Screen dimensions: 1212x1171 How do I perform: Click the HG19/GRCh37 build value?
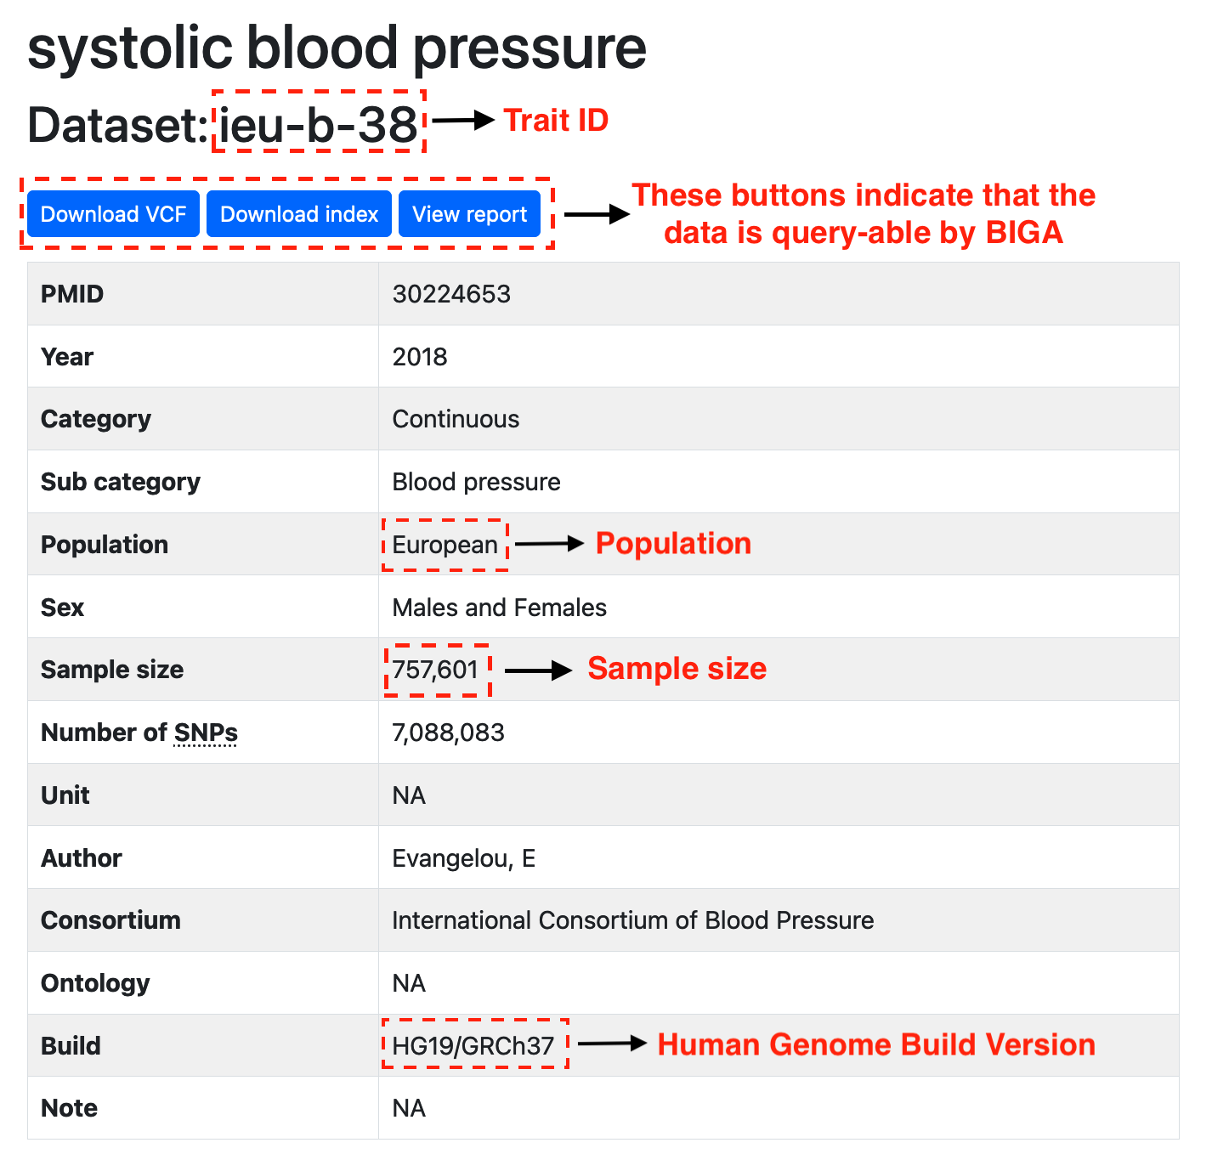[x=473, y=1045]
